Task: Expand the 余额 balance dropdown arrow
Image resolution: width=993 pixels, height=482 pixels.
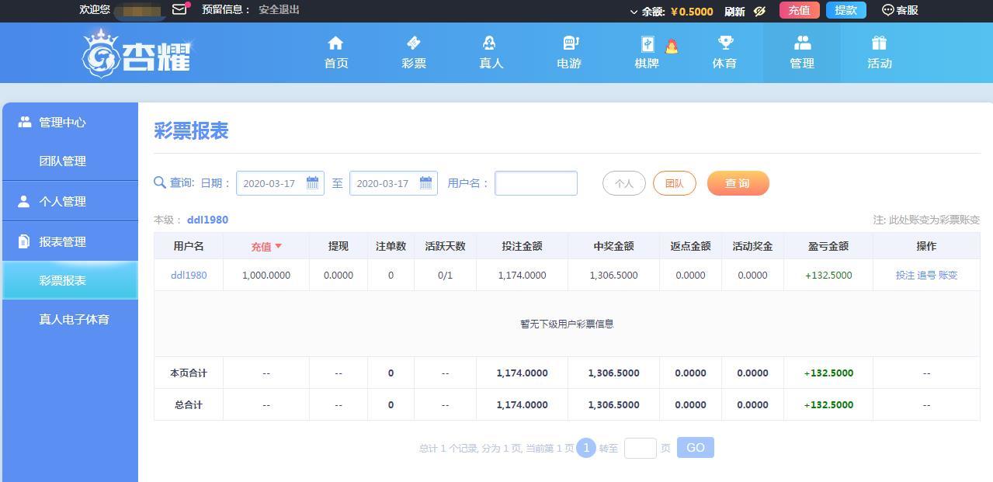Action: point(634,12)
